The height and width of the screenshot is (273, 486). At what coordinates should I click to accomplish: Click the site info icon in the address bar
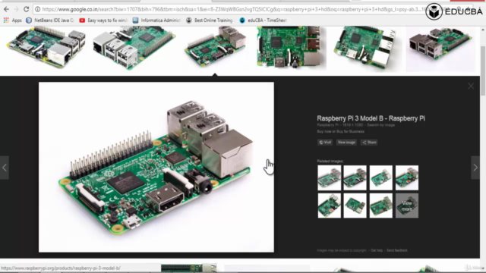click(x=37, y=9)
